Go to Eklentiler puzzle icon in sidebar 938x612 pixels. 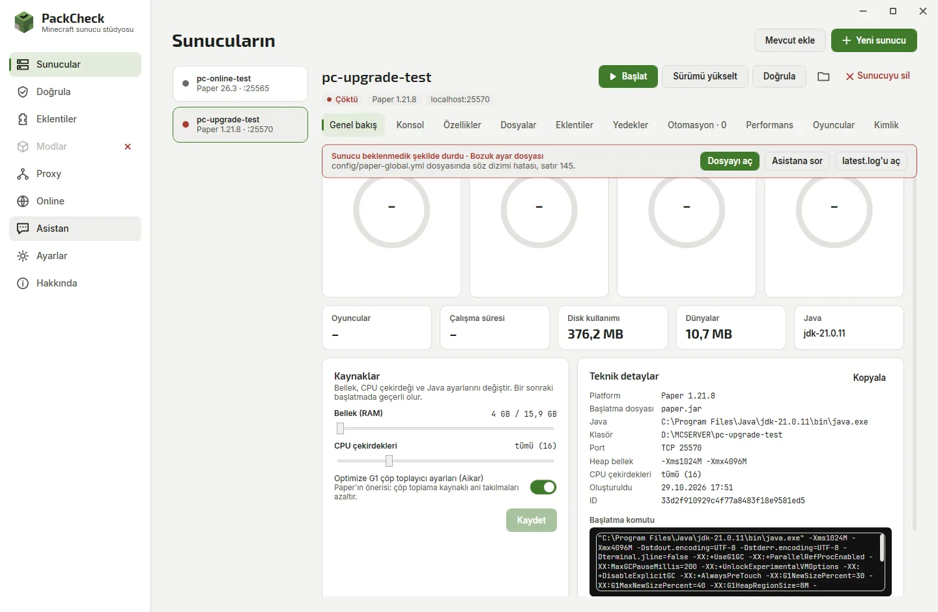pos(23,119)
